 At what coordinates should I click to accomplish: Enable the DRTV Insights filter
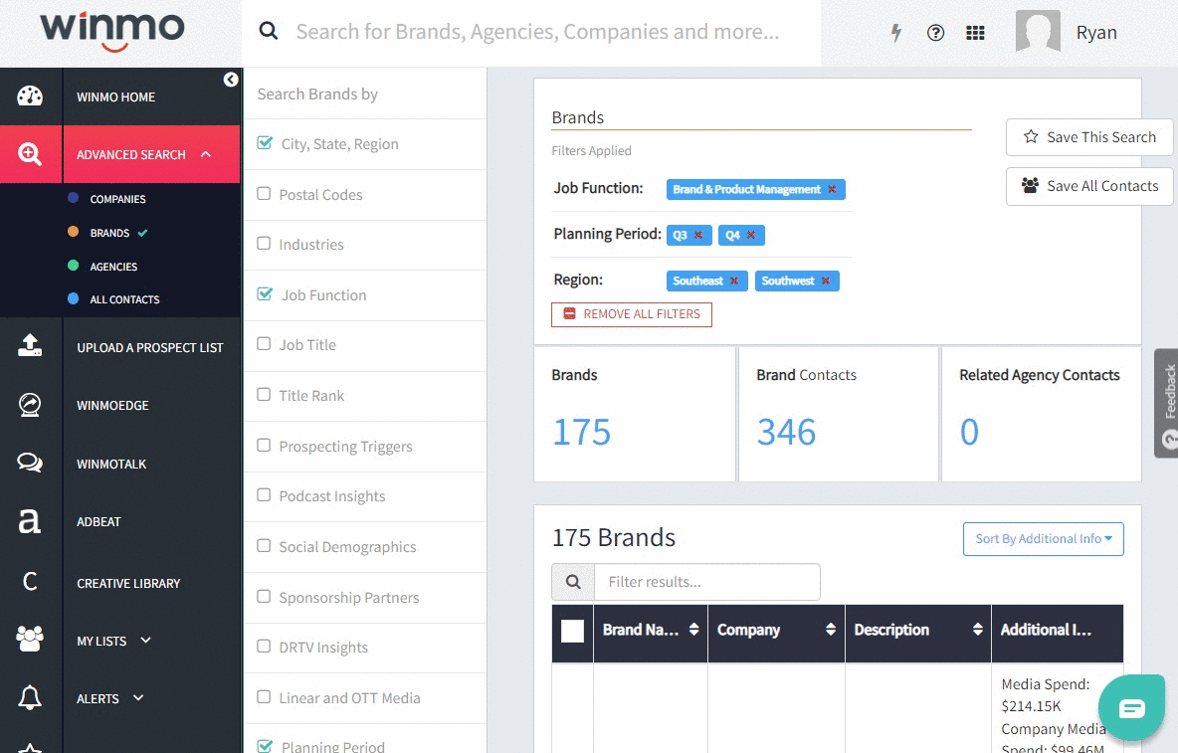(264, 647)
